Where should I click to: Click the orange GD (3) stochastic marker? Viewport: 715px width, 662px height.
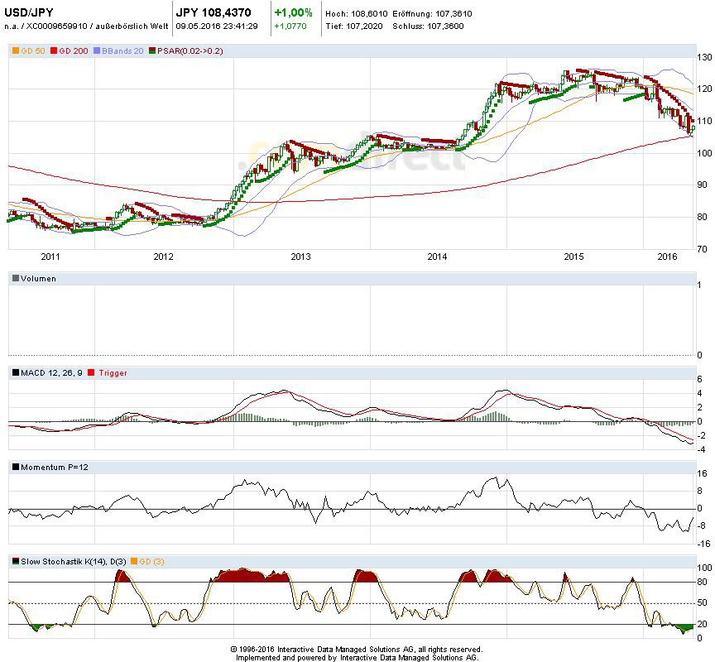pos(132,562)
